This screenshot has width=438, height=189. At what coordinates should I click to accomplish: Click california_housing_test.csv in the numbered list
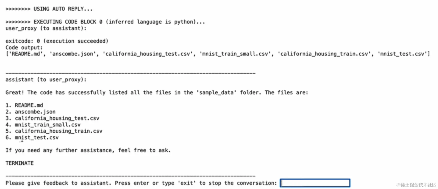tap(57, 118)
